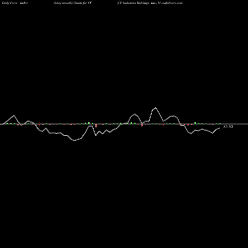Click the 'CF Industries Holdings, Inc.' text

tap(137, 3)
